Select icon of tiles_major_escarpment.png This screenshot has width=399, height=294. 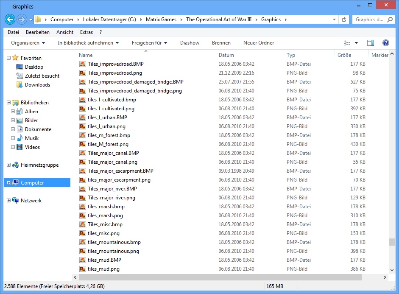pos(82,180)
